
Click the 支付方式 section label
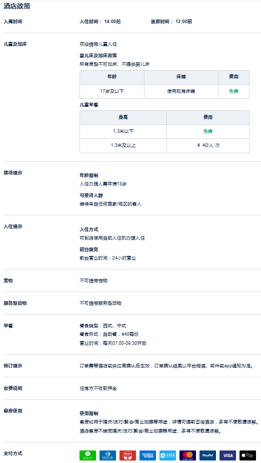click(12, 453)
